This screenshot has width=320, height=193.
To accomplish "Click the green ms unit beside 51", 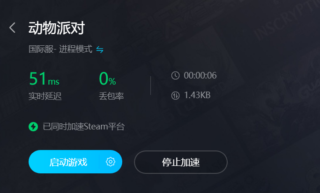I will [53, 82].
